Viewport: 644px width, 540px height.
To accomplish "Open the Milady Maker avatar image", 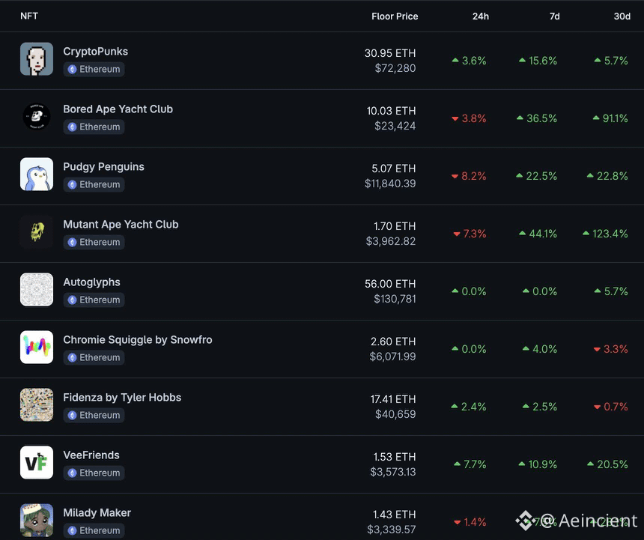I will [37, 521].
